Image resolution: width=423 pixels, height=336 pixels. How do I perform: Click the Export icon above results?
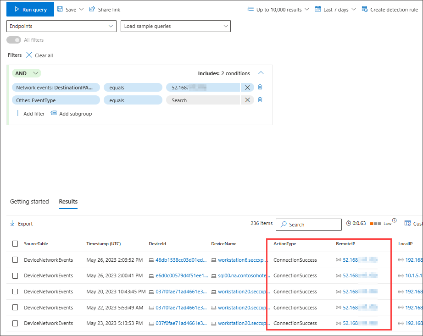(x=13, y=224)
